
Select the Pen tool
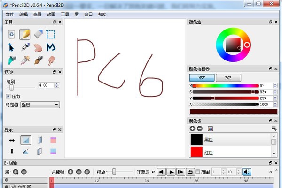tap(25, 47)
